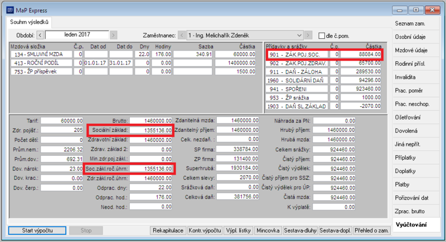
Task: Click the Čistá mzda value field
Action: pos(334,197)
